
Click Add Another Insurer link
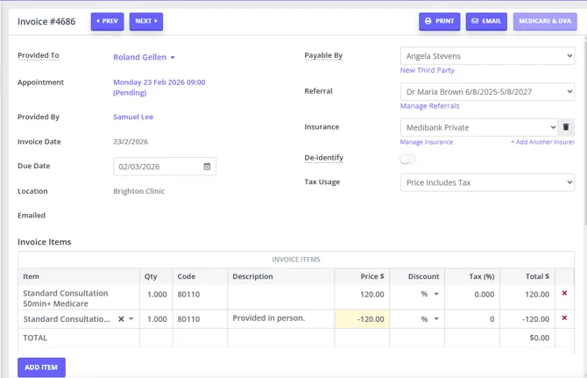(542, 142)
